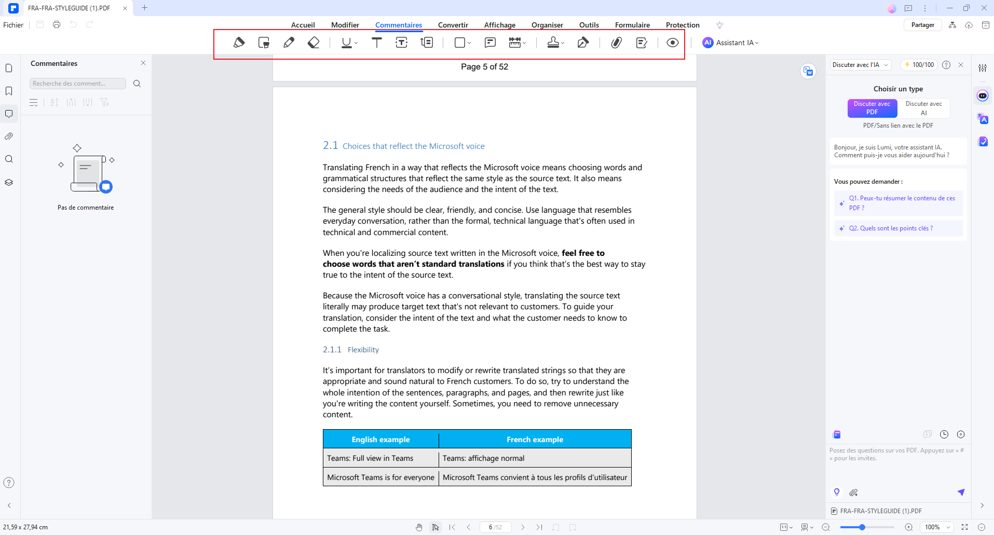This screenshot has height=535, width=994.
Task: Open the page fit mode dropdown
Action: tap(786, 527)
